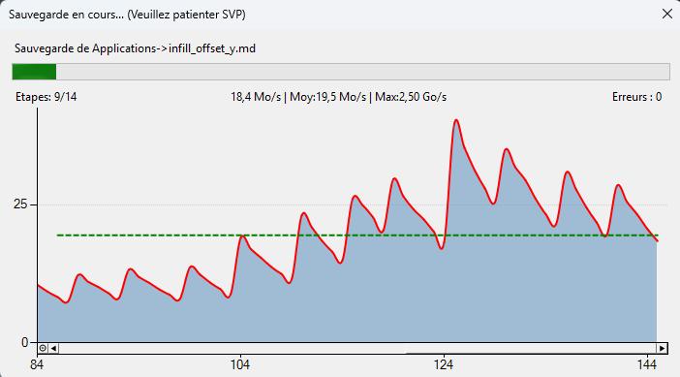This screenshot has height=377, width=680.
Task: Click the highest peak of the red speed curve
Action: point(456,120)
